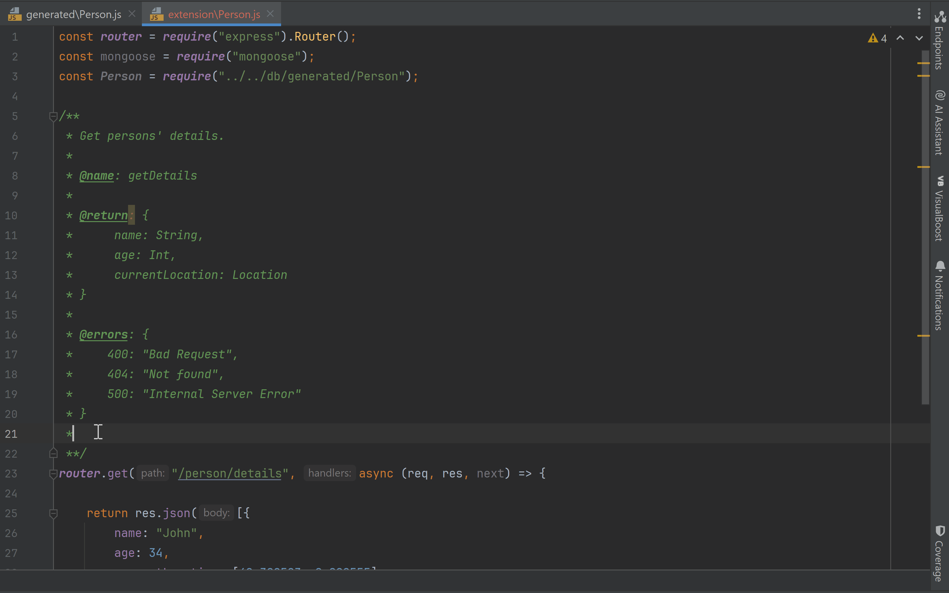Go to previous highlighted warning arrow
The width and height of the screenshot is (949, 593).
point(900,38)
